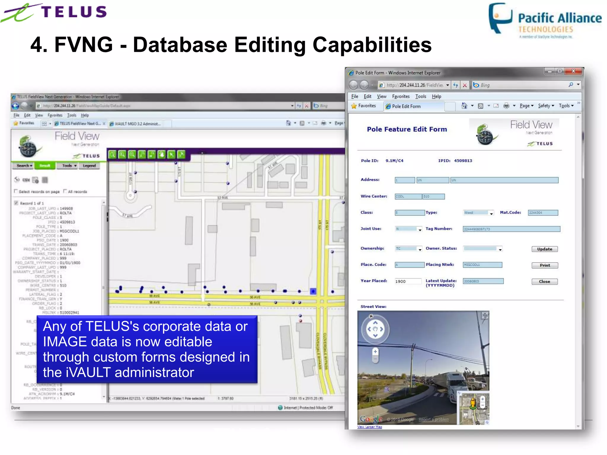Image resolution: width=607 pixels, height=455 pixels.
Task: Choose the select arrow map tool
Action: [171, 154]
